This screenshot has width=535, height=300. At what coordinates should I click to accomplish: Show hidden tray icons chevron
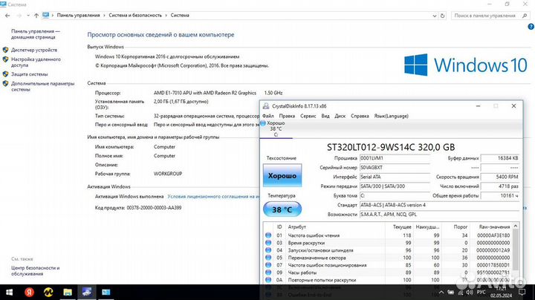pos(441,292)
